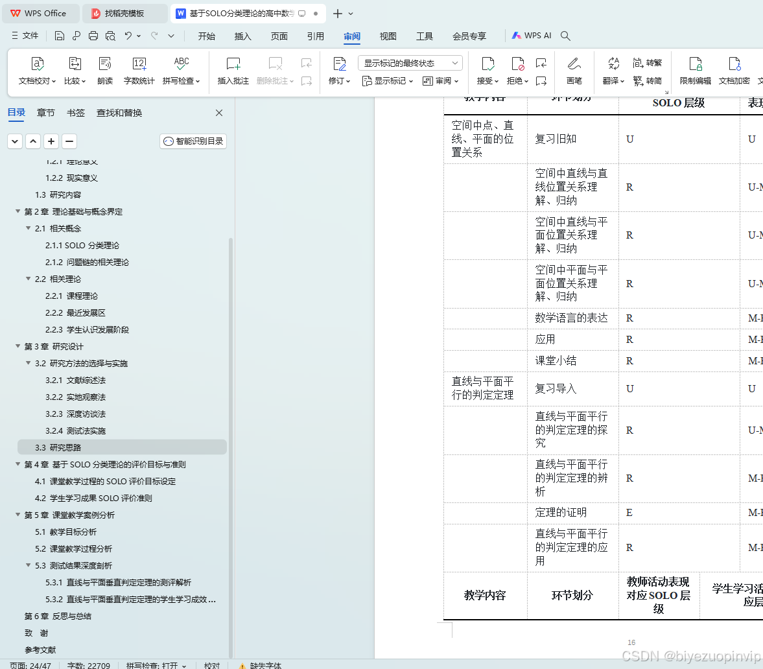Click the 缺失字体 warning
Screen dimensions: 763x669
pos(260,665)
